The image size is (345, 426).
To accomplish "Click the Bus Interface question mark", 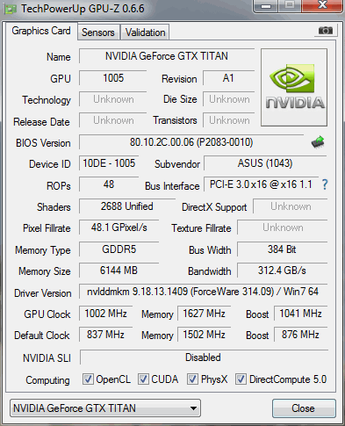I will pos(325,184).
